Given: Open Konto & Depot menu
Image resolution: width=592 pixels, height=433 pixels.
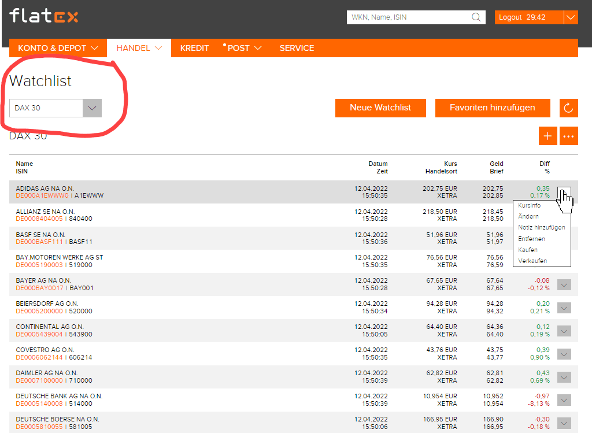Looking at the screenshot, I should click(x=58, y=48).
